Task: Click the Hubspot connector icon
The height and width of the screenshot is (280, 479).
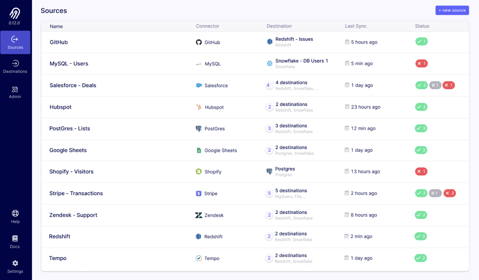Action: pyautogui.click(x=199, y=107)
